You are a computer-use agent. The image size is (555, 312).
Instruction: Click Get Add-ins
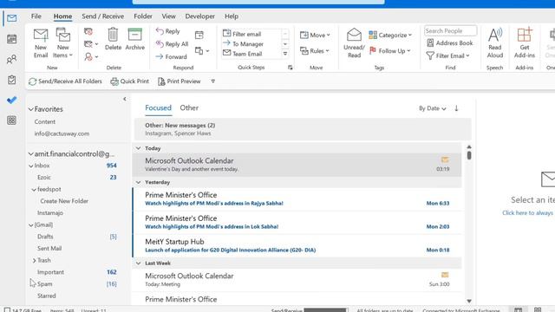[524, 43]
